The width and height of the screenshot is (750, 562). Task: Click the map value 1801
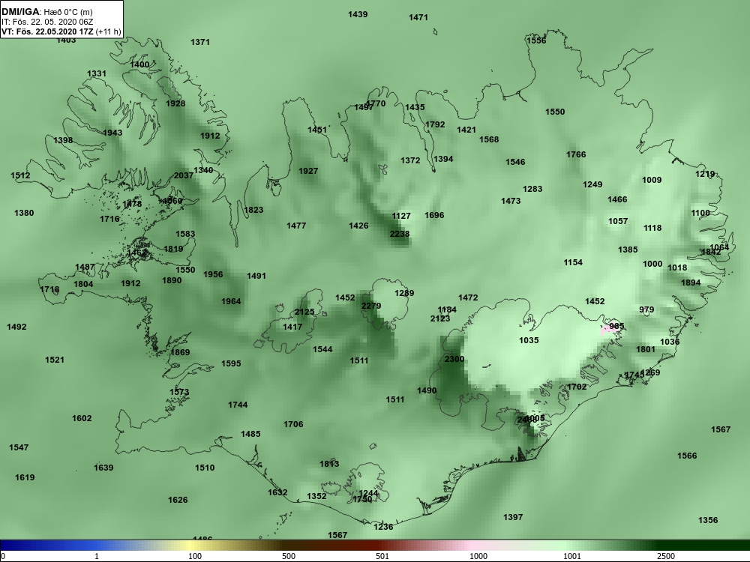646,349
